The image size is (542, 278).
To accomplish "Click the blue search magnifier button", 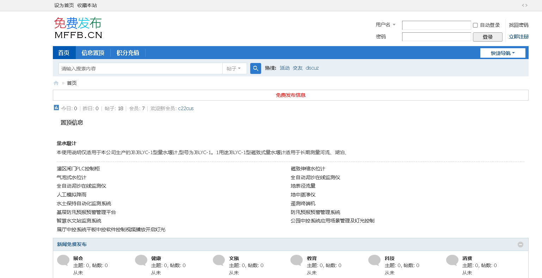I will (x=255, y=68).
